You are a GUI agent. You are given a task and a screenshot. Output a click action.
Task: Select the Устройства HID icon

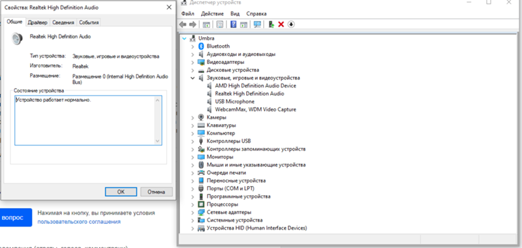(x=201, y=228)
